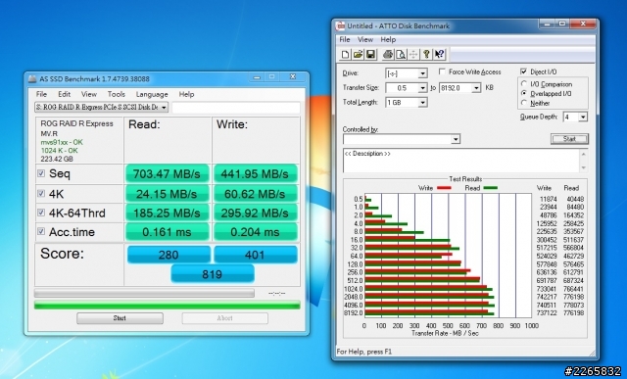Image resolution: width=627 pixels, height=379 pixels.
Task: Open the AS SSD drive selection dropdown
Action: pos(164,107)
